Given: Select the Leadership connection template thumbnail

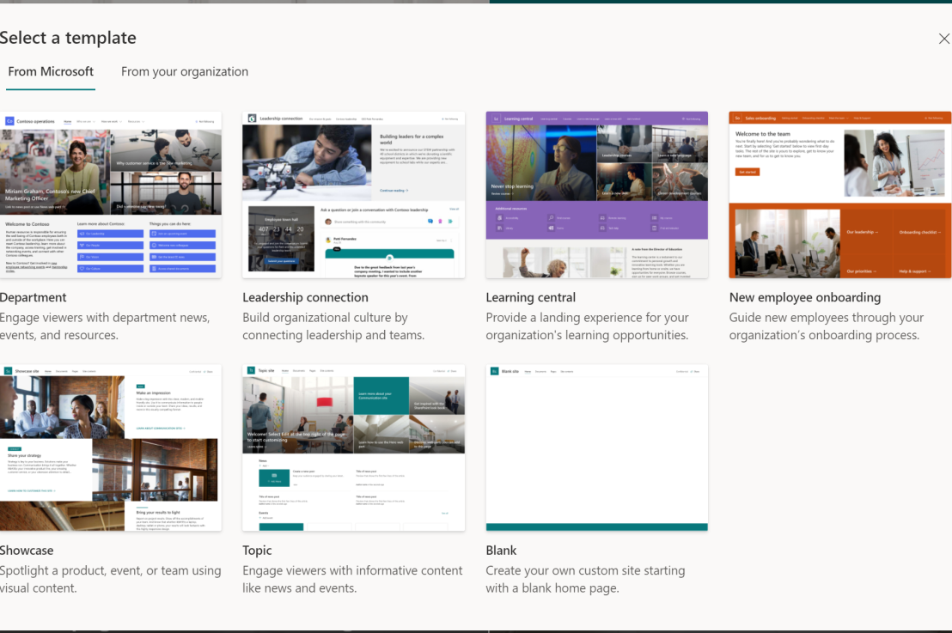Looking at the screenshot, I should (x=353, y=195).
